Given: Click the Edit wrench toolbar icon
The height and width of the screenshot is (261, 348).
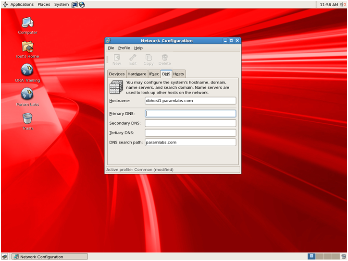Looking at the screenshot, I should click(133, 60).
